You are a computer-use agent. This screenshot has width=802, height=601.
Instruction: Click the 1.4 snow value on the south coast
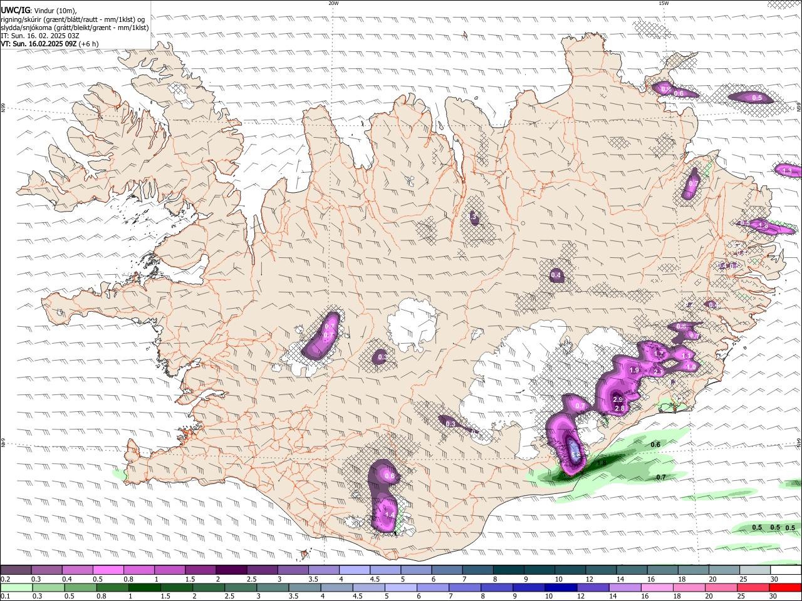tap(389, 515)
